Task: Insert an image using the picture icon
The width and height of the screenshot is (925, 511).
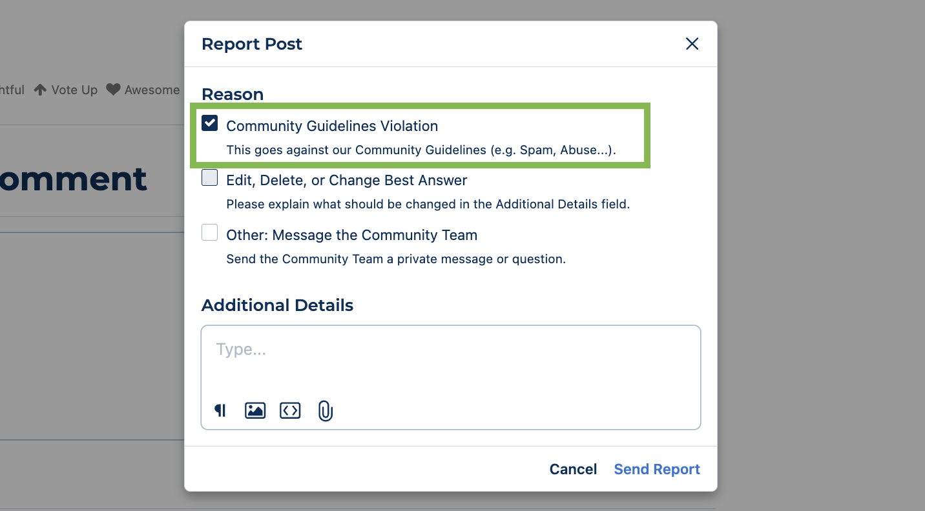Action: (x=255, y=410)
